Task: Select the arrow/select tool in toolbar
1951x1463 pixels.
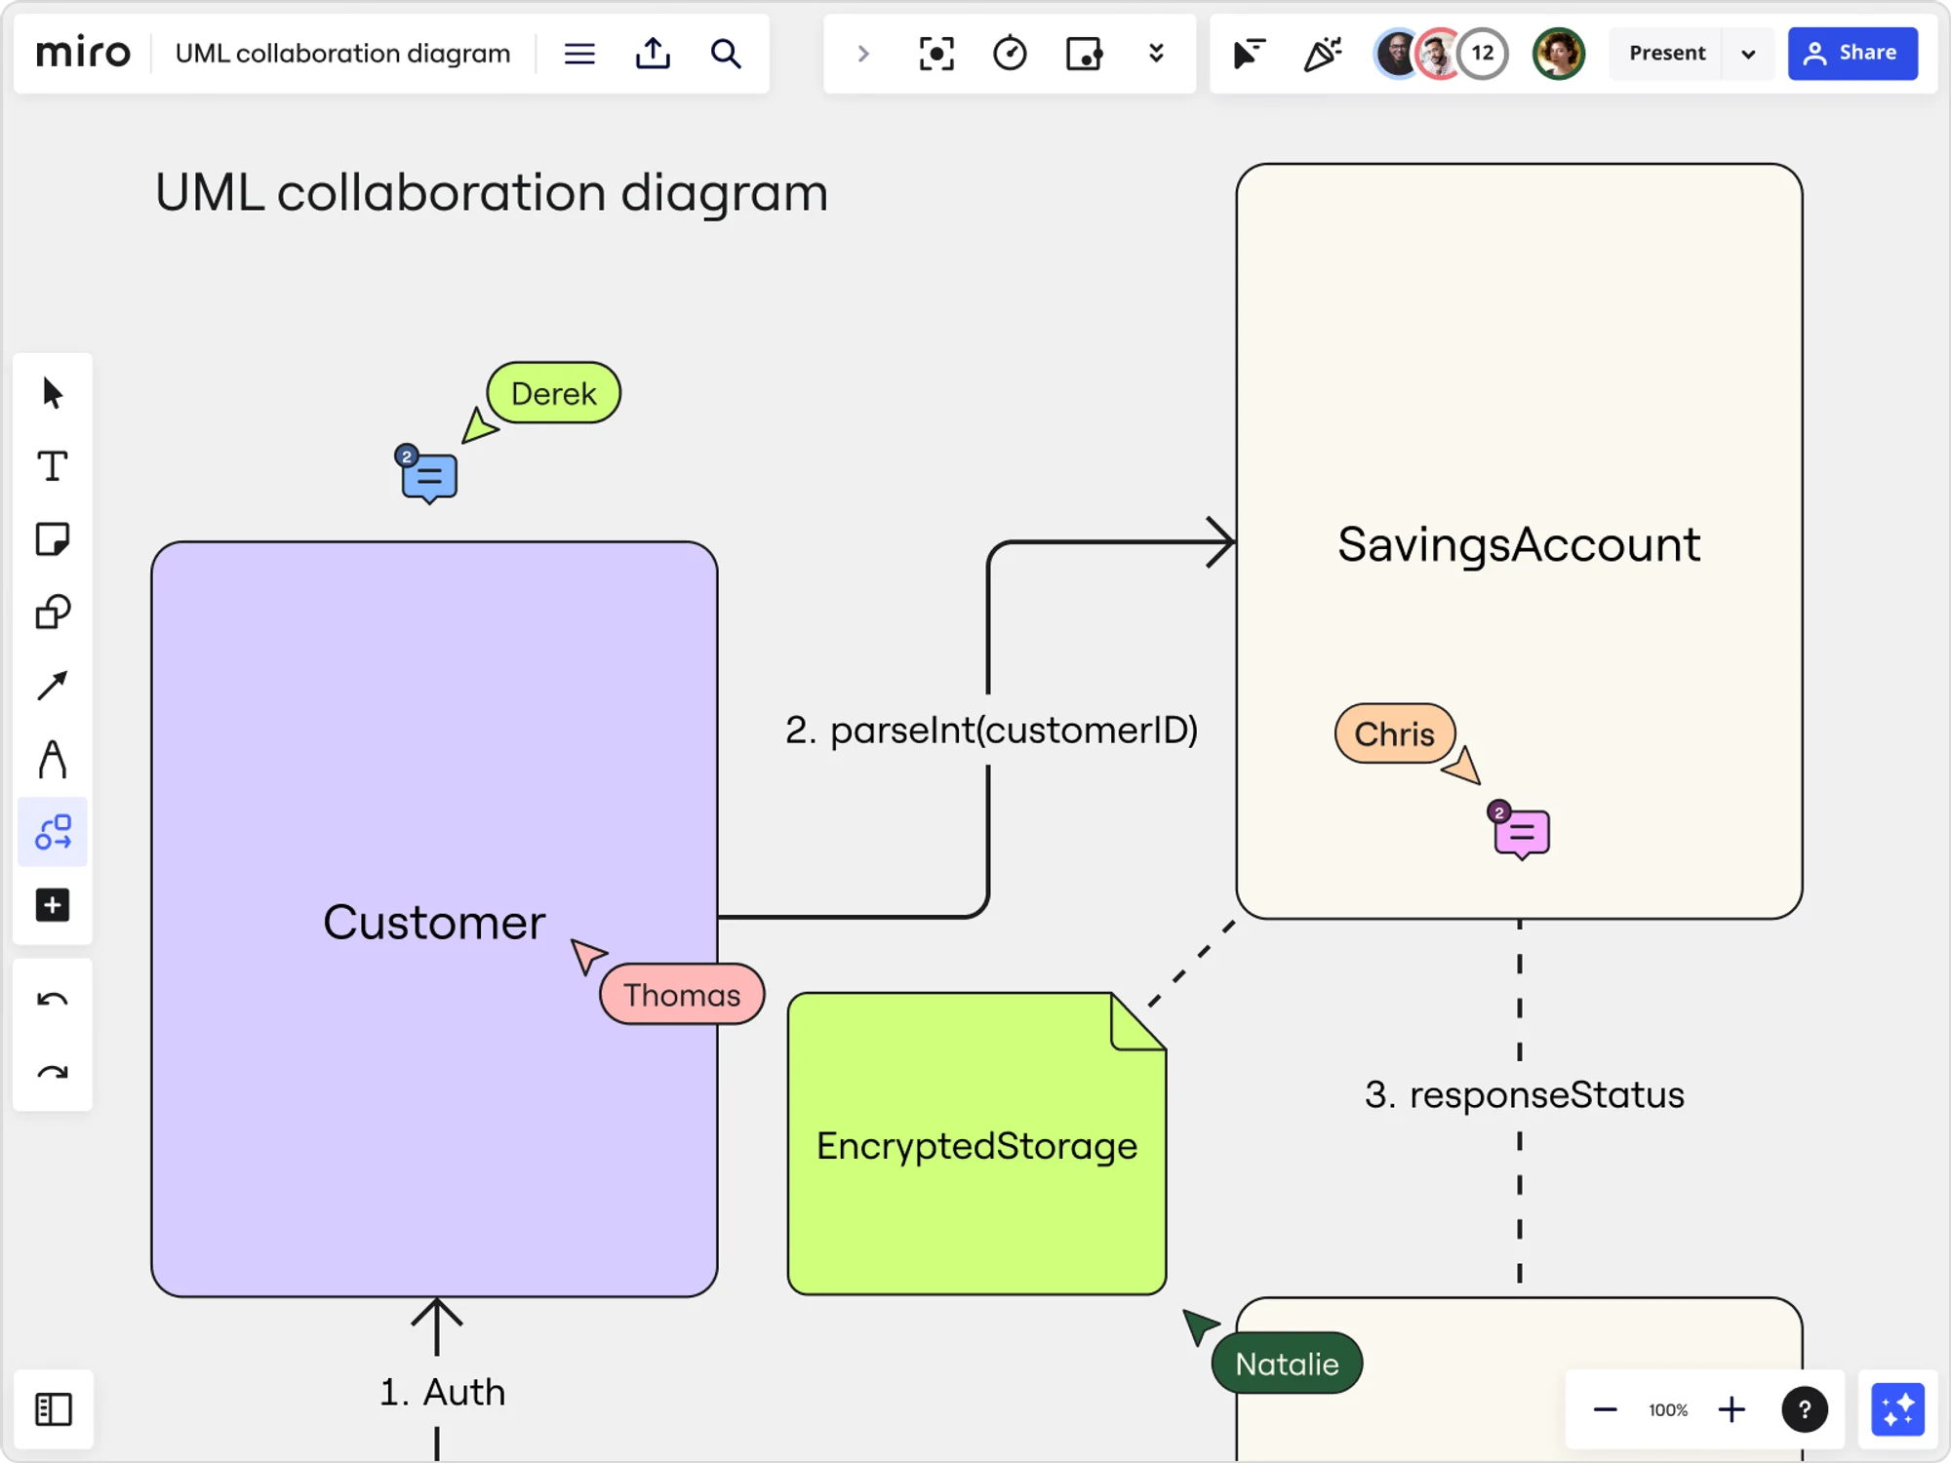Action: 54,393
